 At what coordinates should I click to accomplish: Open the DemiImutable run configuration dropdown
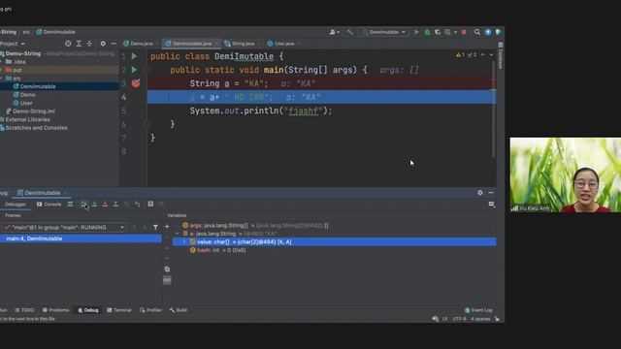point(384,32)
